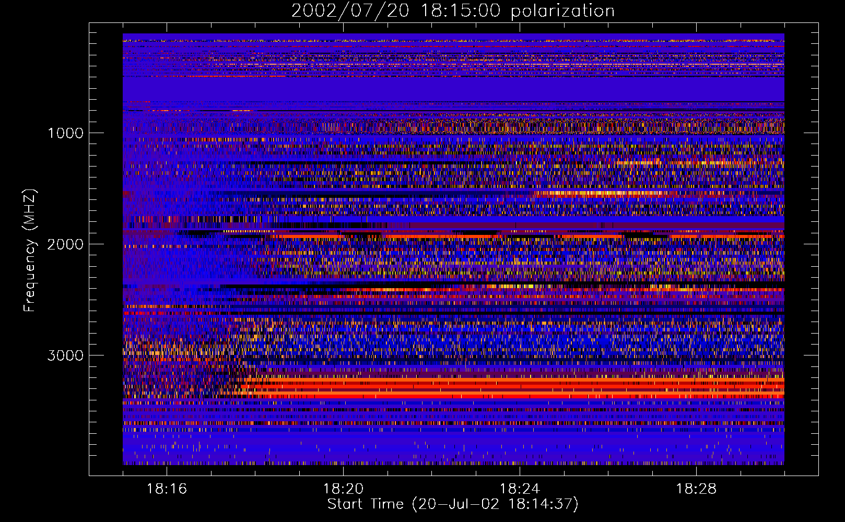Click the 'Start Time (20-Jul-02 18:14:37)' label
The height and width of the screenshot is (522, 845).
(x=453, y=504)
